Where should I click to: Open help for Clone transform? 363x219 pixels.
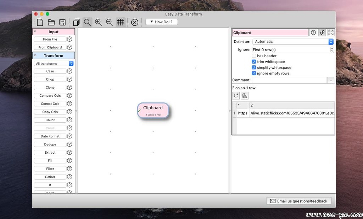[x=69, y=88]
